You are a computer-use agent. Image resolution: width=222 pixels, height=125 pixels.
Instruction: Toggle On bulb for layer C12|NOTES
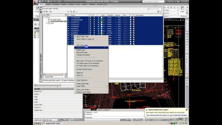tap(90, 22)
